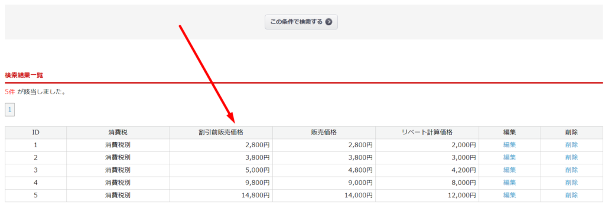Viewport: 605px width, 215px height.
Task: Click the リベート計算価格 column header
Action: click(427, 133)
